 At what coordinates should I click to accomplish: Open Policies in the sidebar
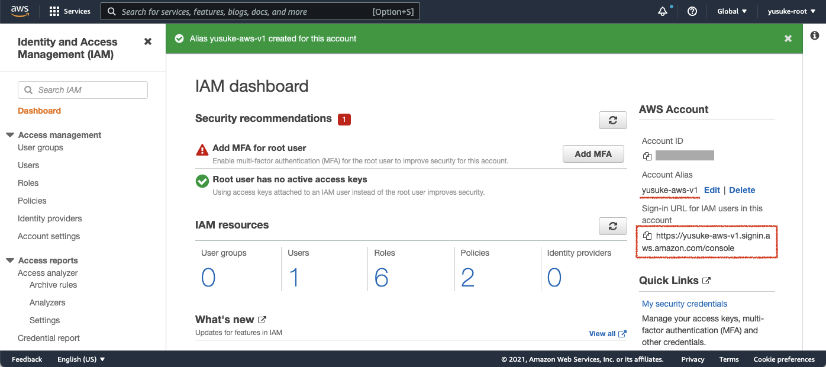coord(32,201)
